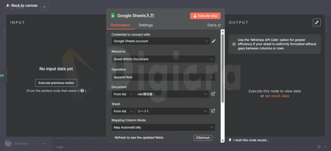Click I wish this node would...

(251, 140)
